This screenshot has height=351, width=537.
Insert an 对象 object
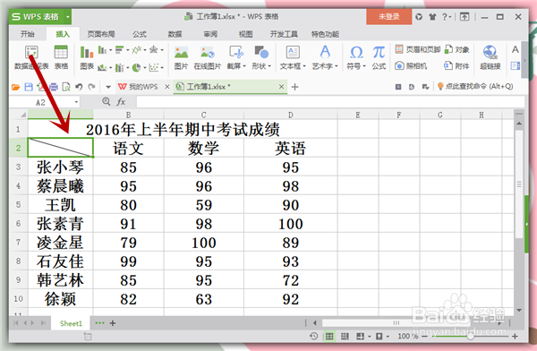click(456, 50)
